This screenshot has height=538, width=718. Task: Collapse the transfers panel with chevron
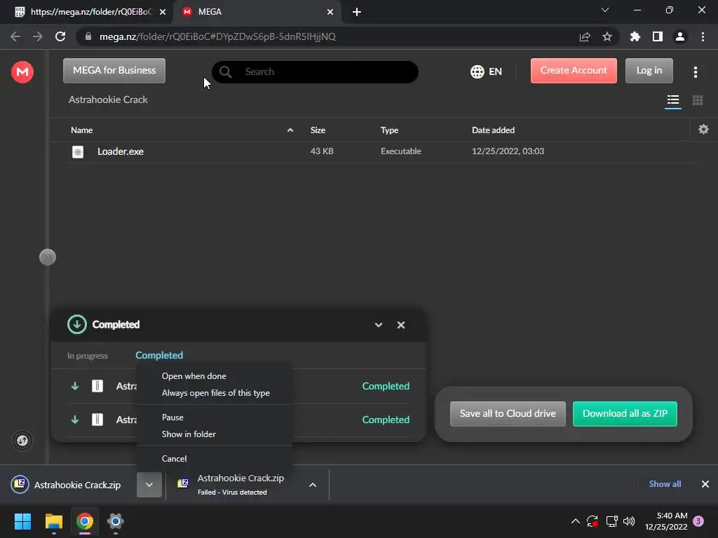point(378,325)
